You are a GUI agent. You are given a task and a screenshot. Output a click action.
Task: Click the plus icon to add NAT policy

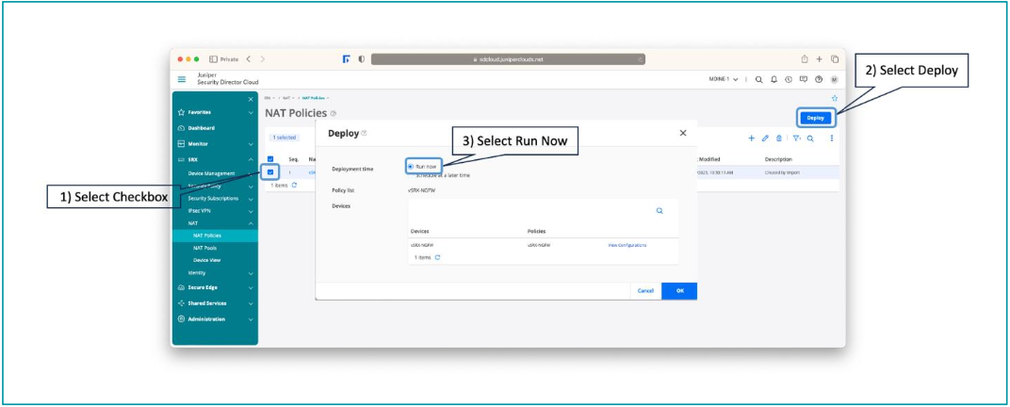752,138
